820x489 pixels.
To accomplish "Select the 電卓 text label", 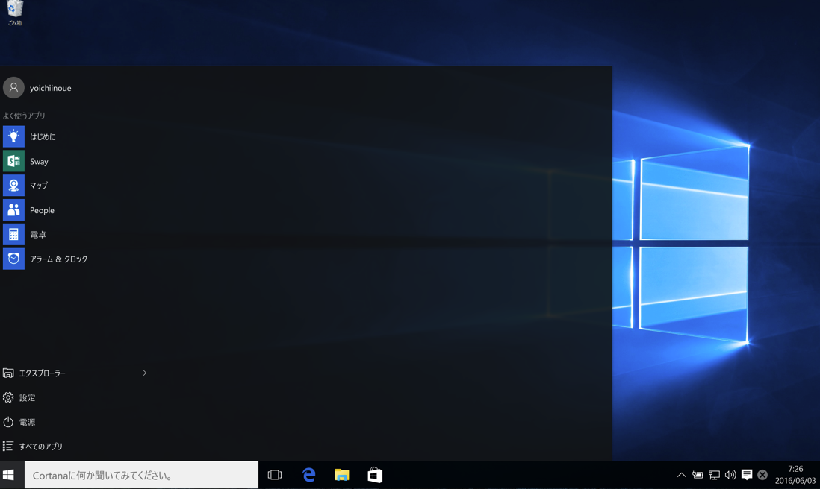I will click(x=37, y=235).
